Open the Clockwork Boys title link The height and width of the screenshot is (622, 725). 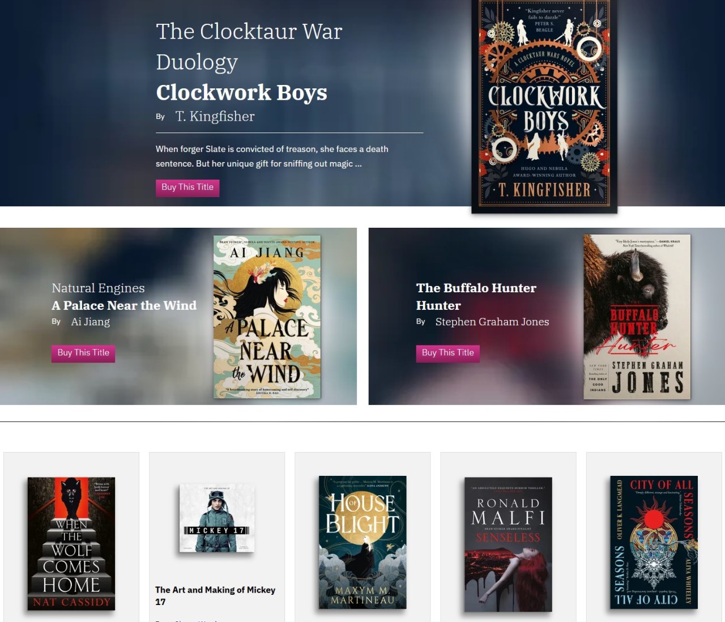[x=241, y=92]
